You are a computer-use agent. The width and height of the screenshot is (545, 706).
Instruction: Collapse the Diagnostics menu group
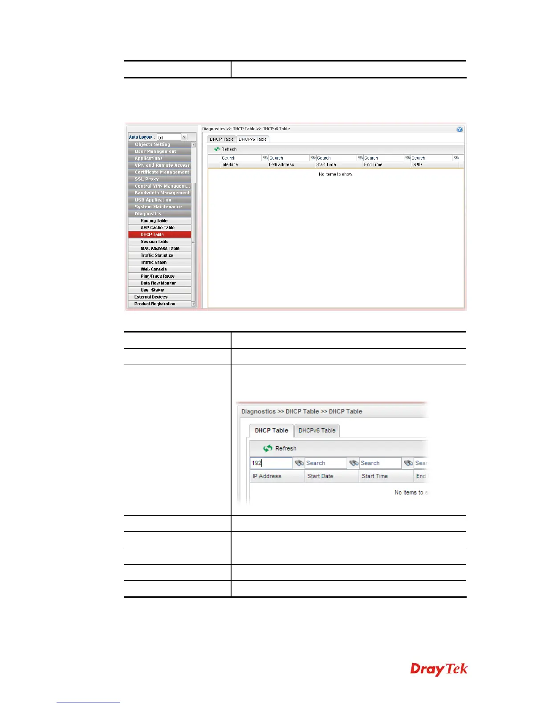[x=159, y=214]
